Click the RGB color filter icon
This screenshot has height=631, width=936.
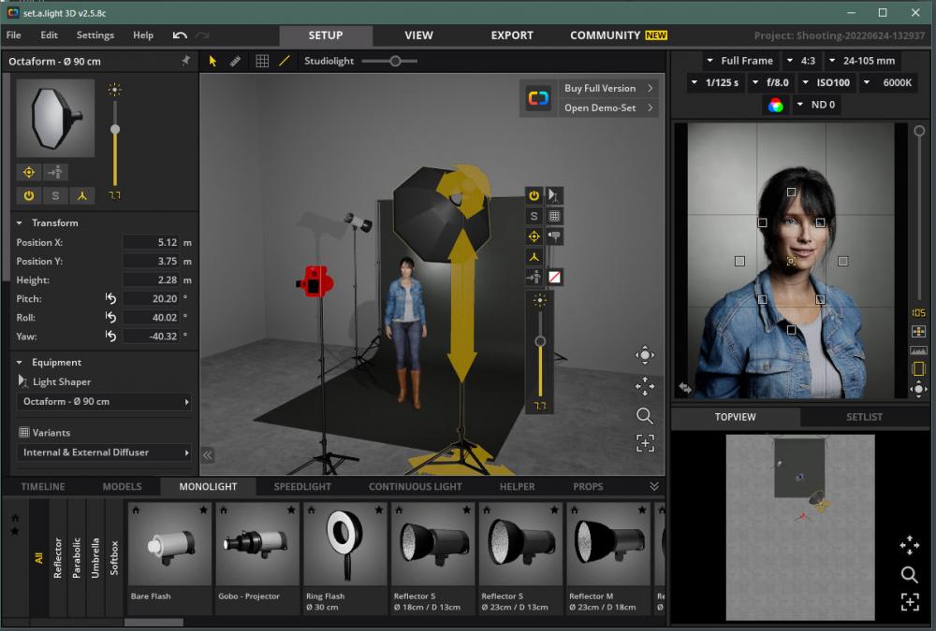click(775, 105)
